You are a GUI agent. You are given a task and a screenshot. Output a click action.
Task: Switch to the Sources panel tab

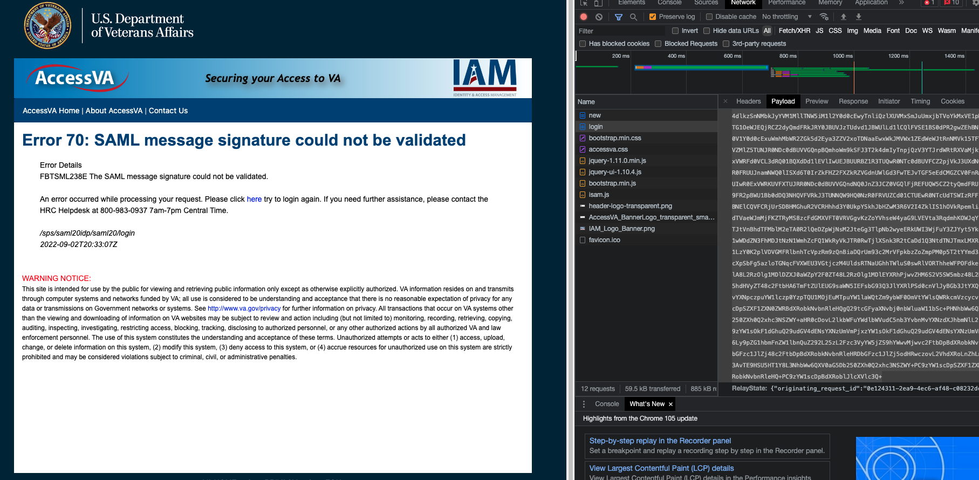[x=706, y=3]
